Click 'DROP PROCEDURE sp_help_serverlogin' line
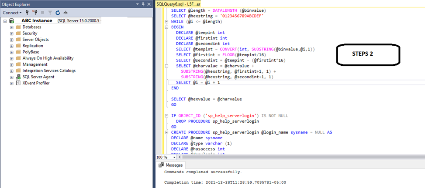425x188 pixels. [x=218, y=121]
